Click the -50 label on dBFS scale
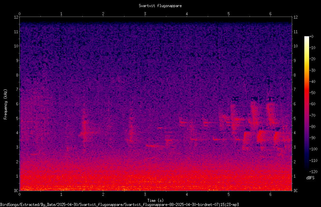 (x=312, y=92)
